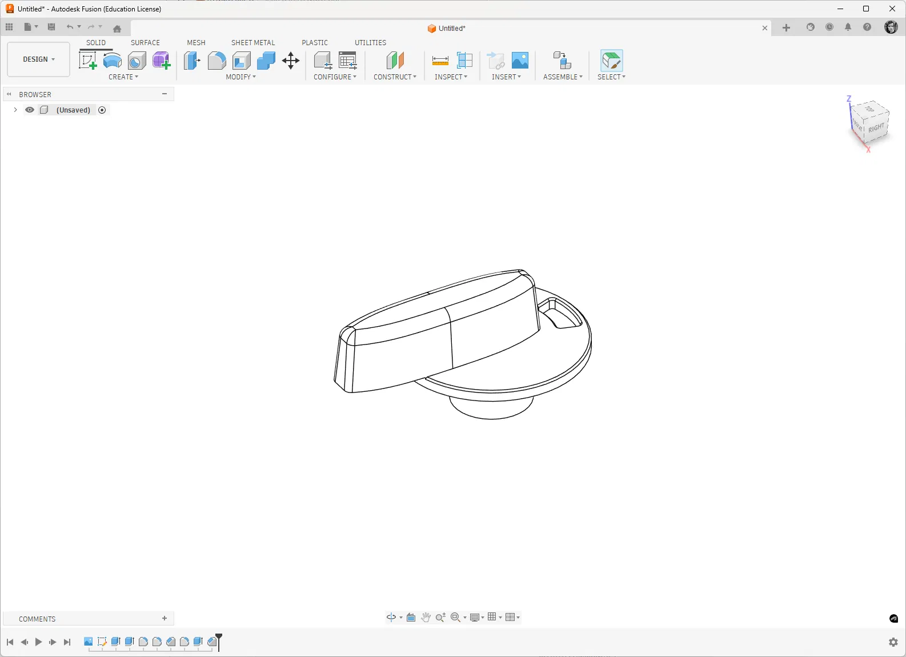This screenshot has width=906, height=657.
Task: Select the Shell tool icon
Action: [242, 60]
